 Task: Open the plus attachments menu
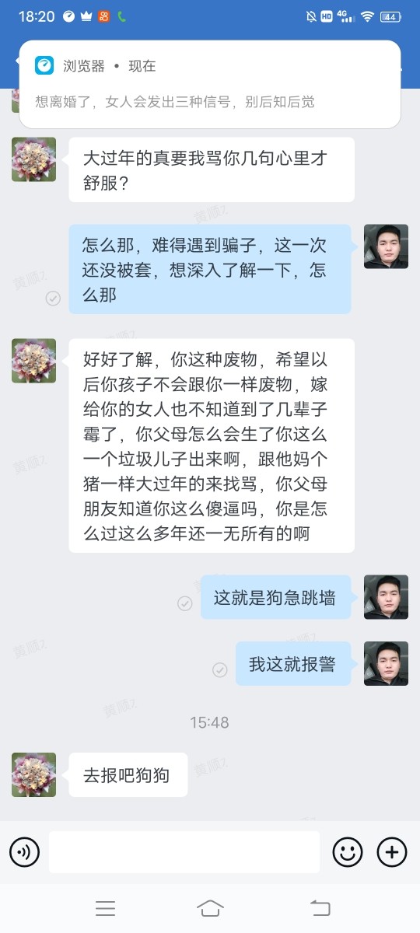click(392, 852)
